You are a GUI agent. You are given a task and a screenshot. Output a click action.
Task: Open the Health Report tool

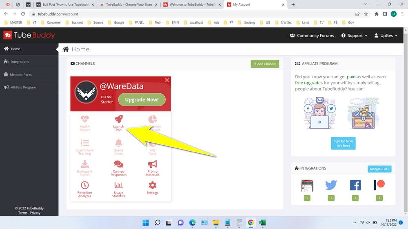click(x=84, y=123)
